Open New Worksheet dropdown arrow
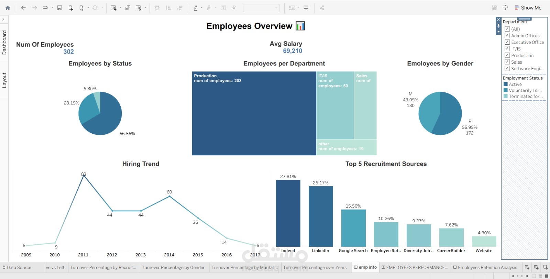This screenshot has width=550, height=279. point(120,8)
